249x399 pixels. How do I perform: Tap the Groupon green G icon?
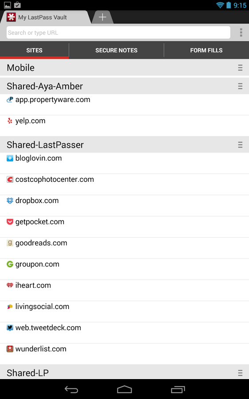coord(10,264)
